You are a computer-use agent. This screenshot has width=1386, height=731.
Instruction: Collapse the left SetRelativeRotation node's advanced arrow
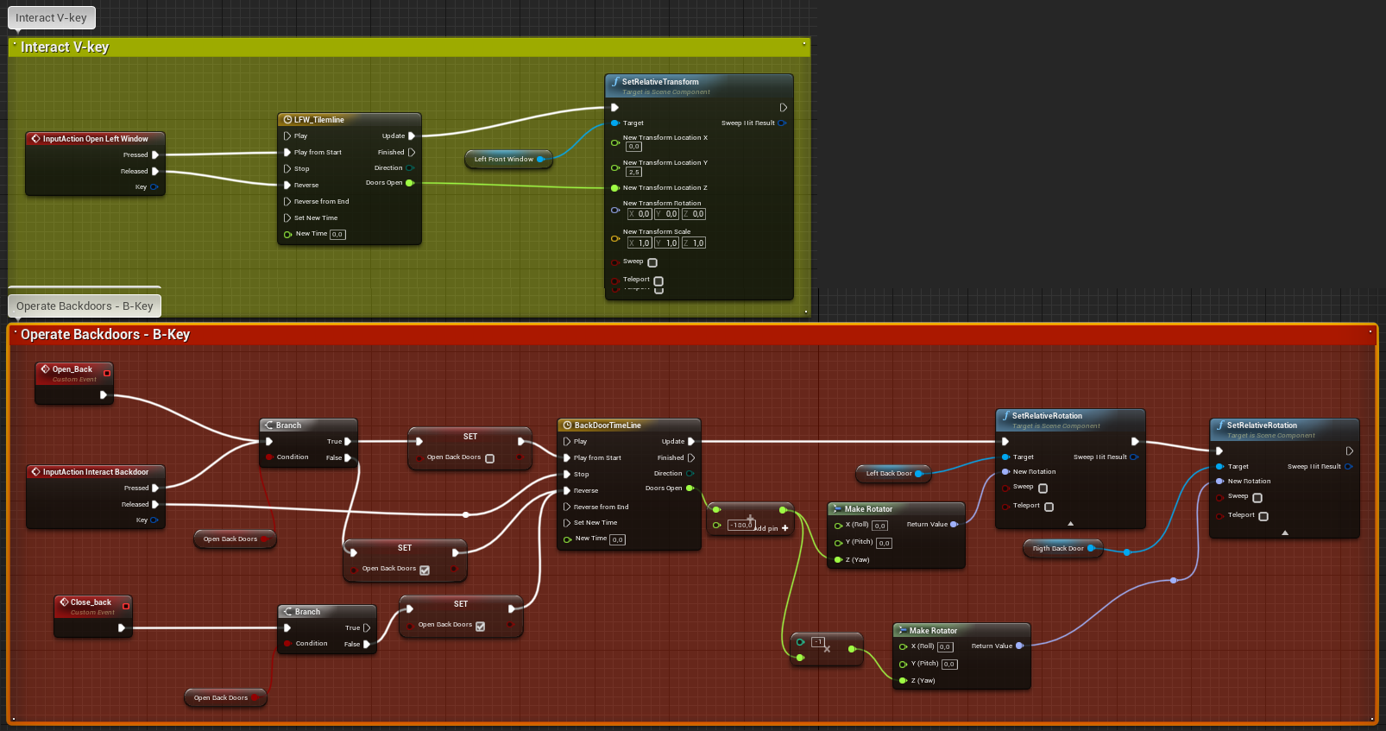[x=1071, y=523]
